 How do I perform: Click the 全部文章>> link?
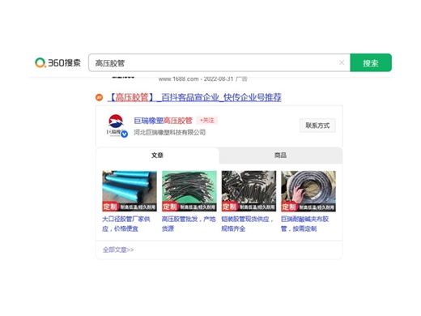118,250
